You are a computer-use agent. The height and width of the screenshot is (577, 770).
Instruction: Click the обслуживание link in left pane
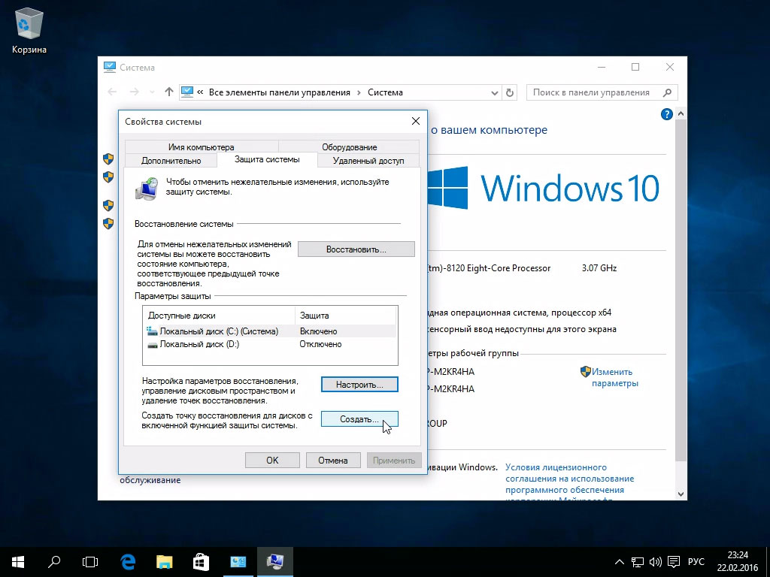(150, 480)
